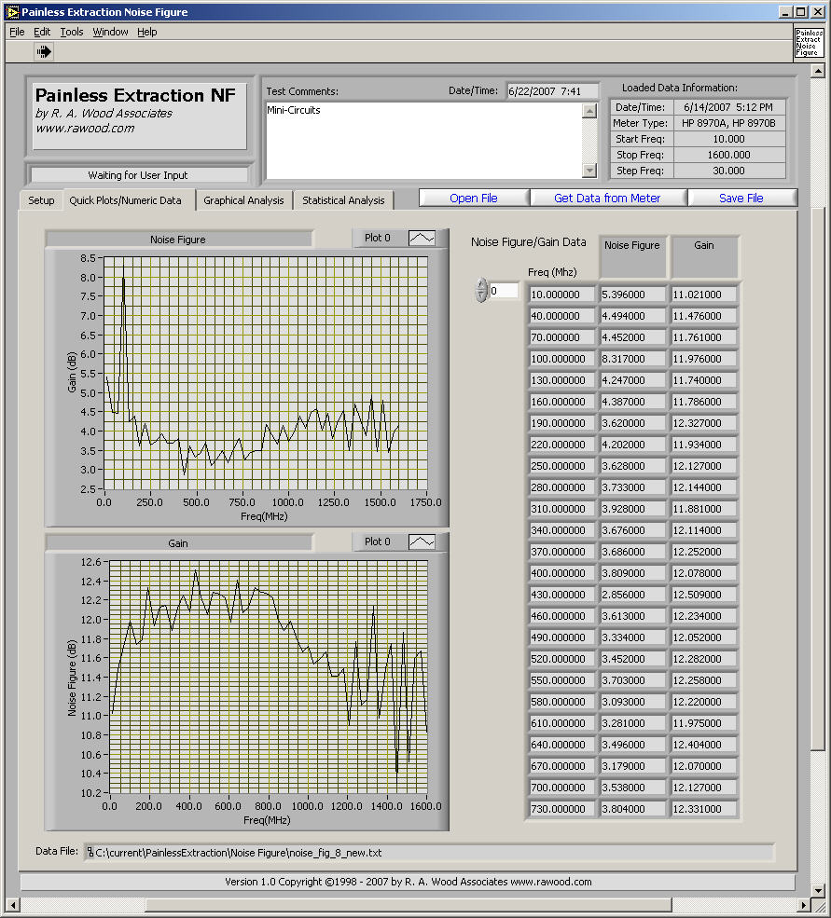Image resolution: width=831 pixels, height=918 pixels.
Task: Select noise figure cell 3.804000
Action: pos(632,809)
